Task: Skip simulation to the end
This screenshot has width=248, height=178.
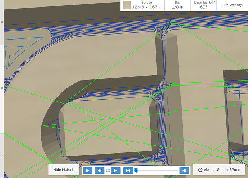Action: click(x=184, y=170)
